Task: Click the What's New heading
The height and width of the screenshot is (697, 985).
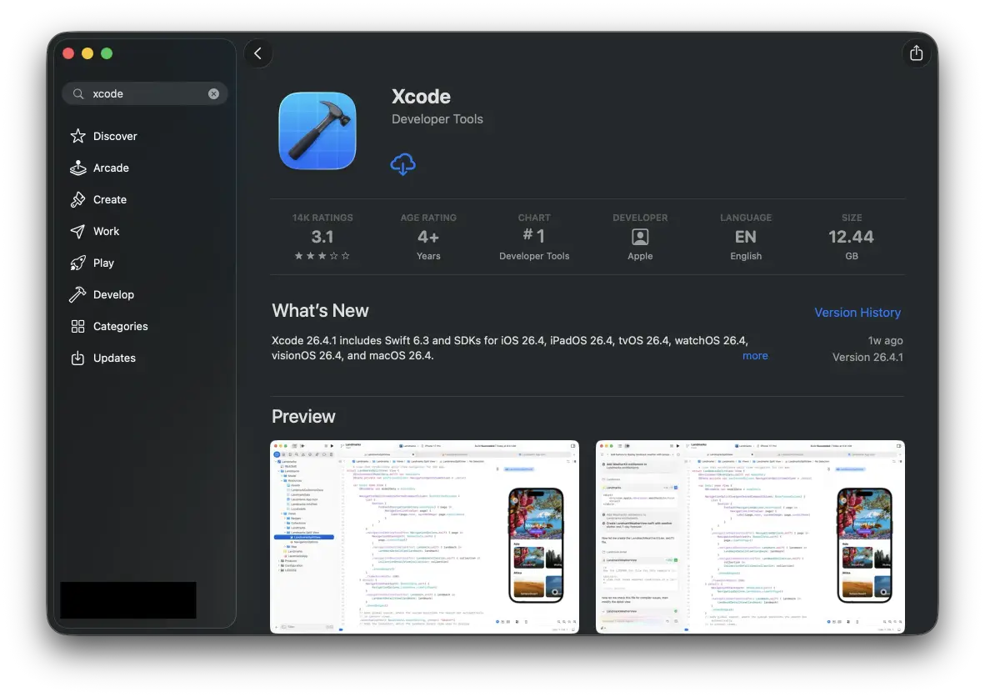Action: pyautogui.click(x=320, y=310)
